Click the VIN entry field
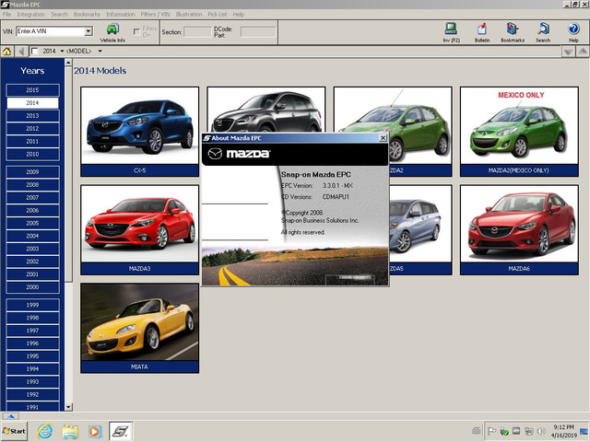The width and height of the screenshot is (590, 442). (x=51, y=31)
